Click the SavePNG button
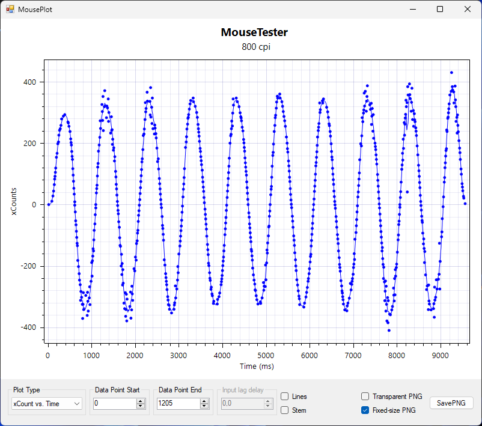 pyautogui.click(x=451, y=403)
